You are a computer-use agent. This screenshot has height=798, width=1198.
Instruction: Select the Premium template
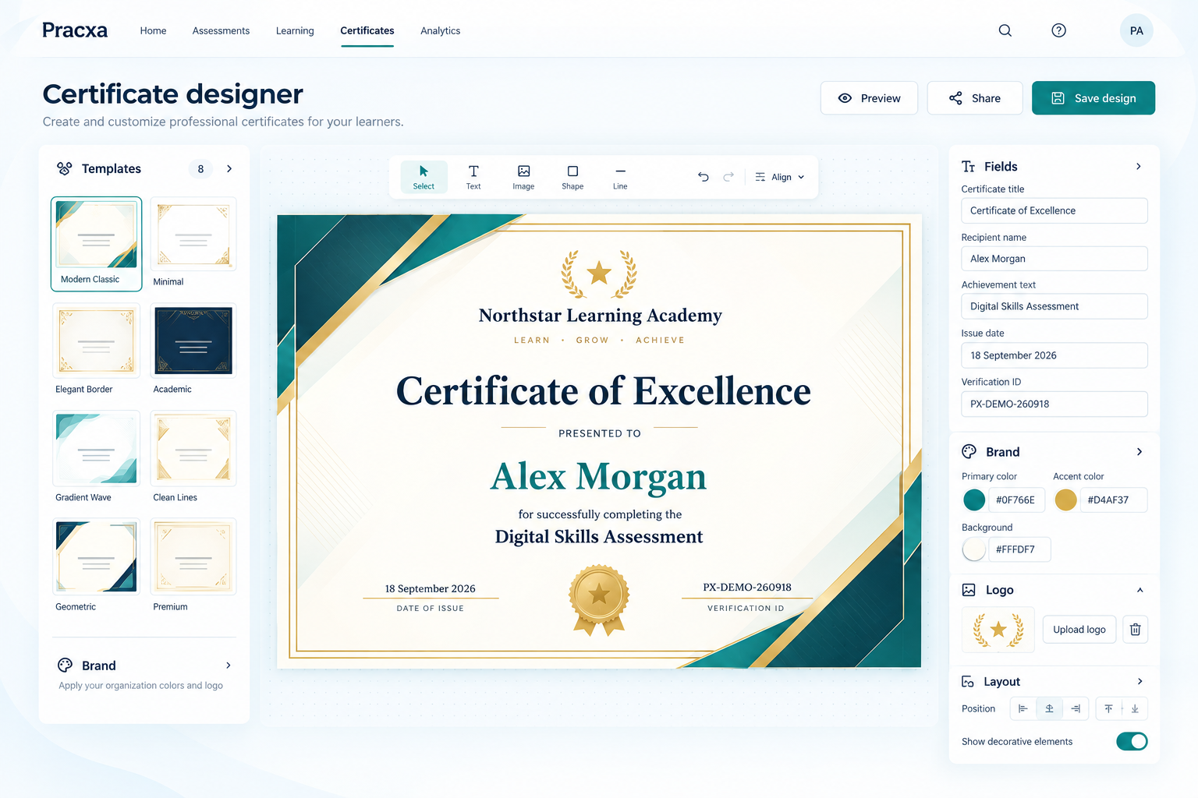pyautogui.click(x=193, y=566)
